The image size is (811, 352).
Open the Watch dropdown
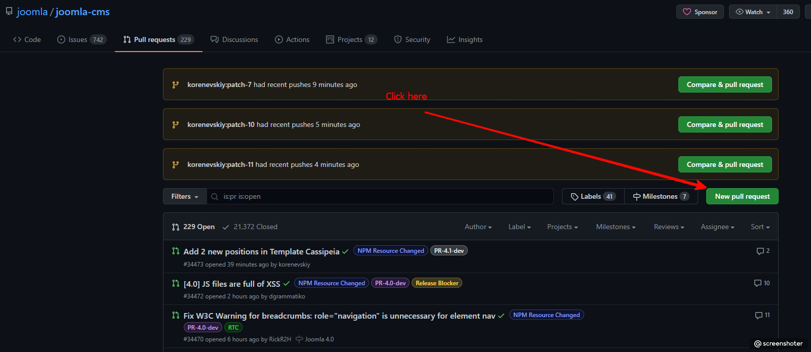pyautogui.click(x=753, y=12)
